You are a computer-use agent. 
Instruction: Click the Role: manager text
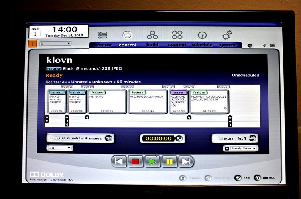39,179
